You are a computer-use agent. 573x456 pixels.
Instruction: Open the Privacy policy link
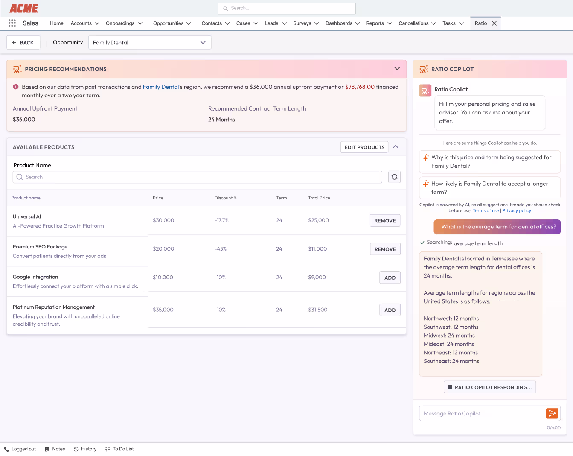pos(517,210)
